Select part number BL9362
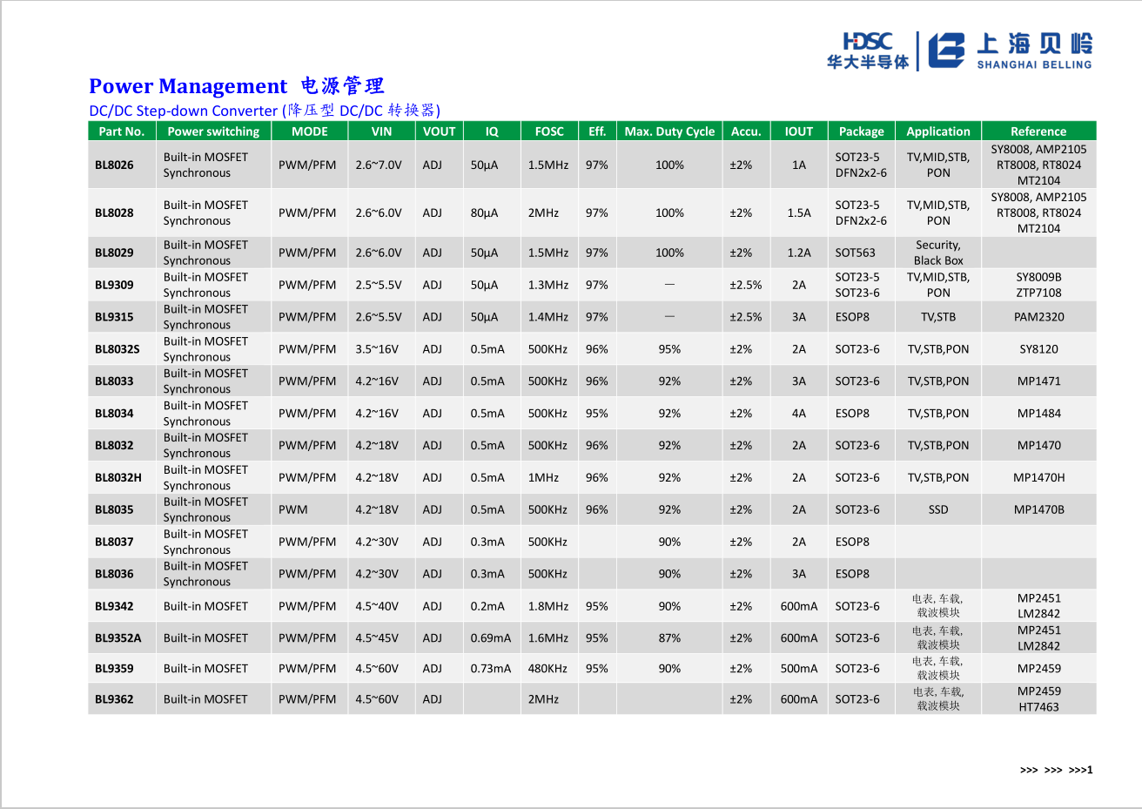The height and width of the screenshot is (809, 1142). (x=114, y=698)
